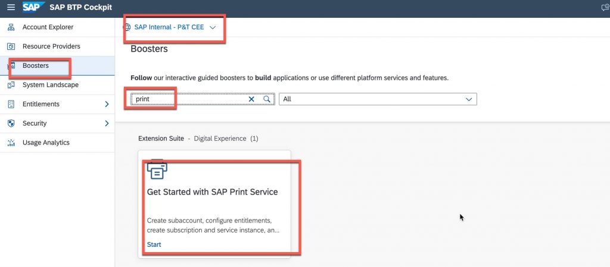Click the SAP logo in header
Image resolution: width=610 pixels, height=267 pixels.
pos(33,7)
